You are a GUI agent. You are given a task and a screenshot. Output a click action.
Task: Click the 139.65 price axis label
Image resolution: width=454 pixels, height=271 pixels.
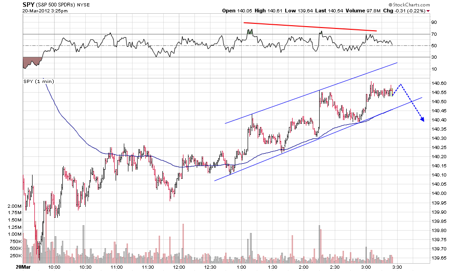point(439,258)
